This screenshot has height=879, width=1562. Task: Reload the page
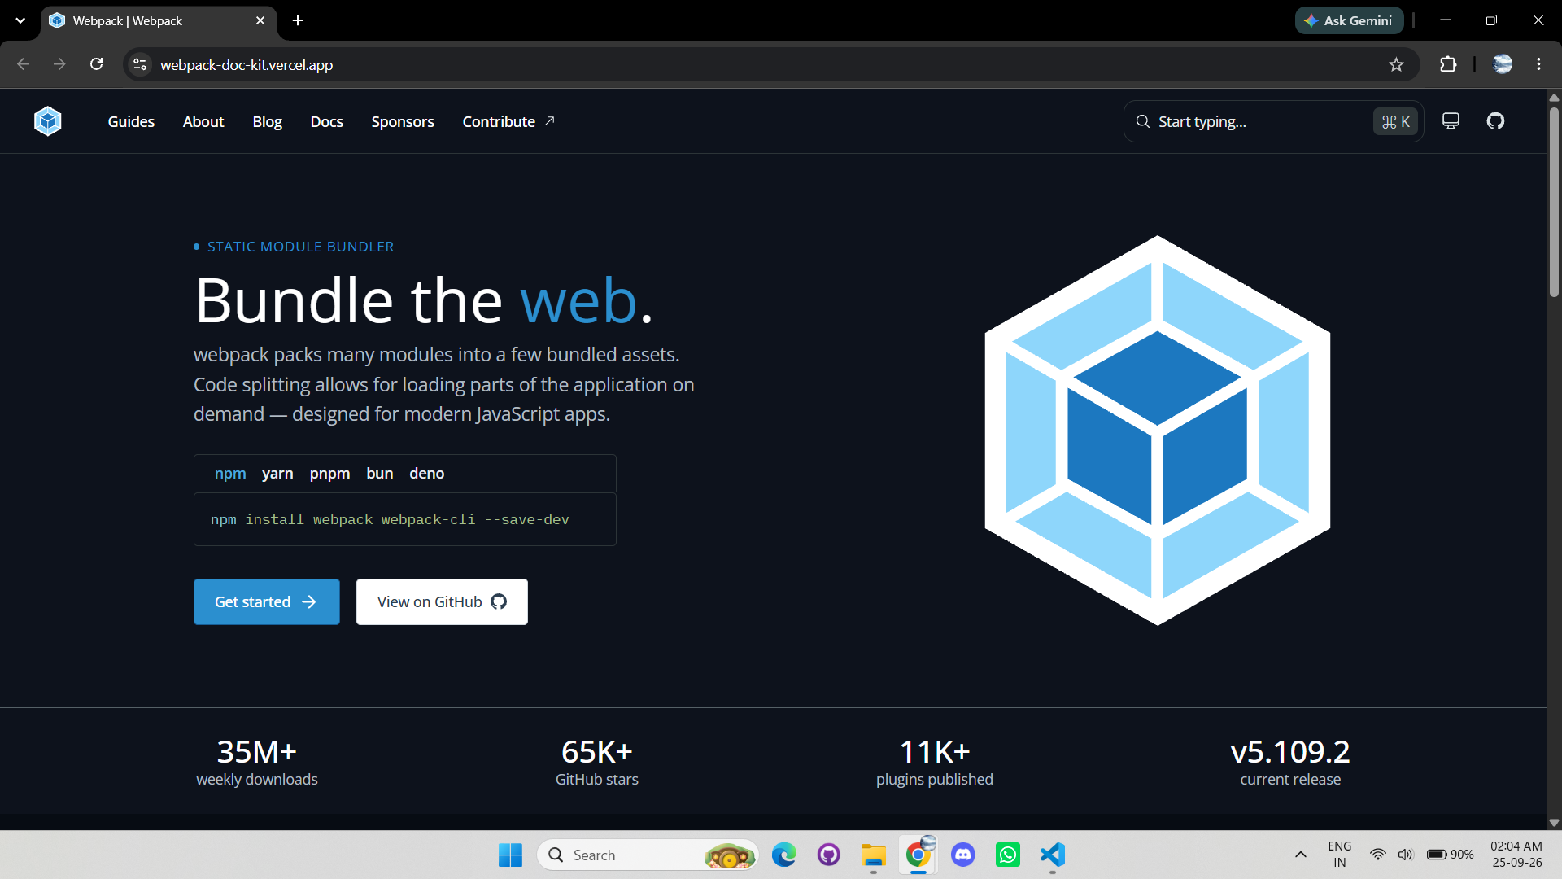(x=96, y=64)
